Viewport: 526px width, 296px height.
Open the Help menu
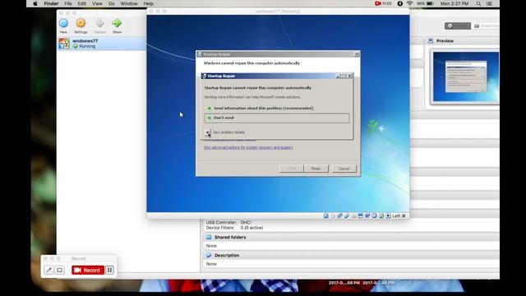click(148, 3)
